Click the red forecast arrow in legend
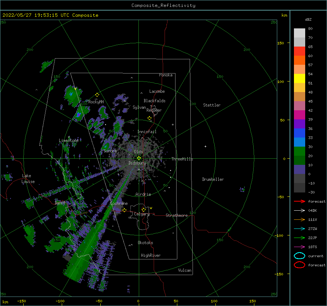The image size is (327, 306). pos(299,201)
